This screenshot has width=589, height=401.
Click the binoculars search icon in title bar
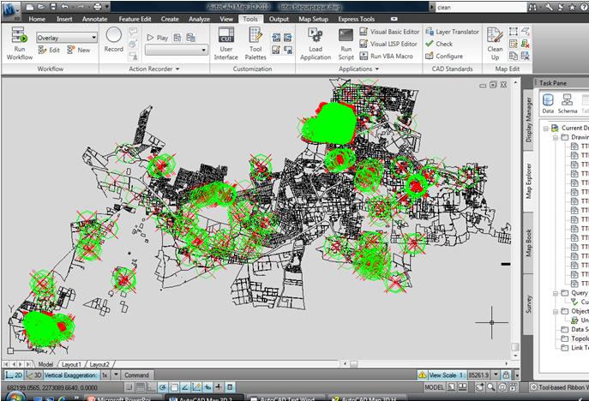[x=532, y=7]
